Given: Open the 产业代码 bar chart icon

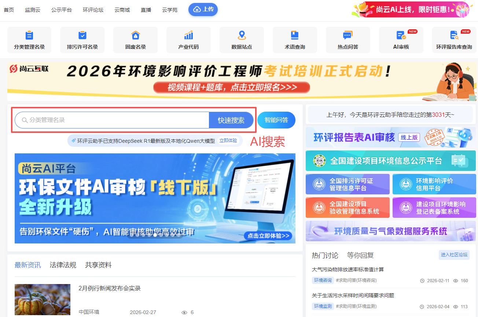Looking at the screenshot, I should 188,36.
